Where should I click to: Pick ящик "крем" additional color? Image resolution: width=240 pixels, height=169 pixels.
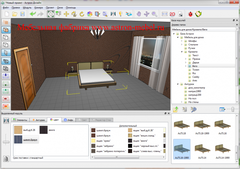[101, 141]
